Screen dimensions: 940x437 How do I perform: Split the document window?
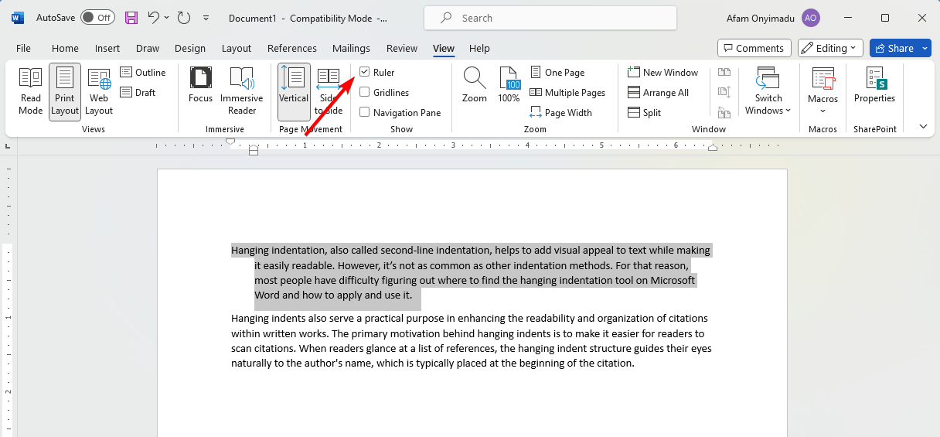coord(644,113)
